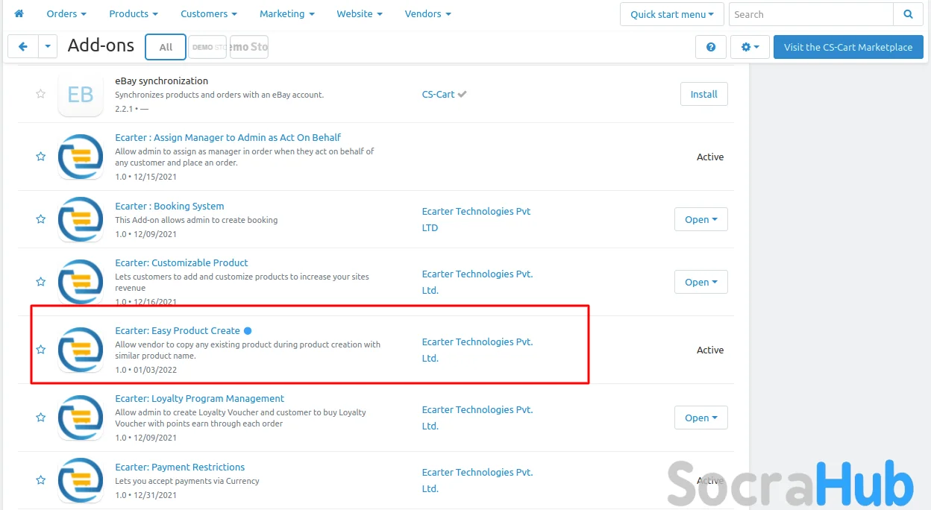Viewport: 931px width, 510px height.
Task: Click Visit the CS-Cart Marketplace button
Action: 847,47
